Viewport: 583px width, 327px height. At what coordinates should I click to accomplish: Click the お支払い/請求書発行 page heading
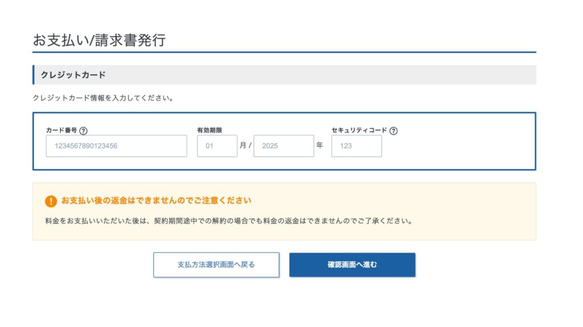coord(99,40)
